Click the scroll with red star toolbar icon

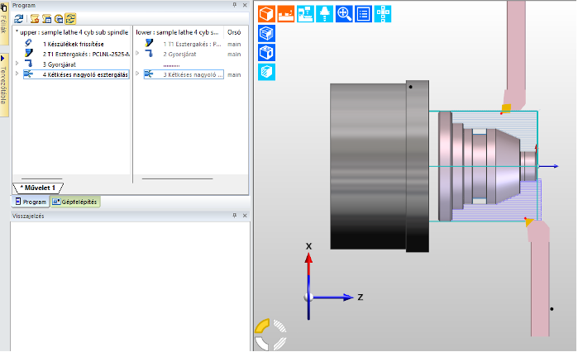35,18
